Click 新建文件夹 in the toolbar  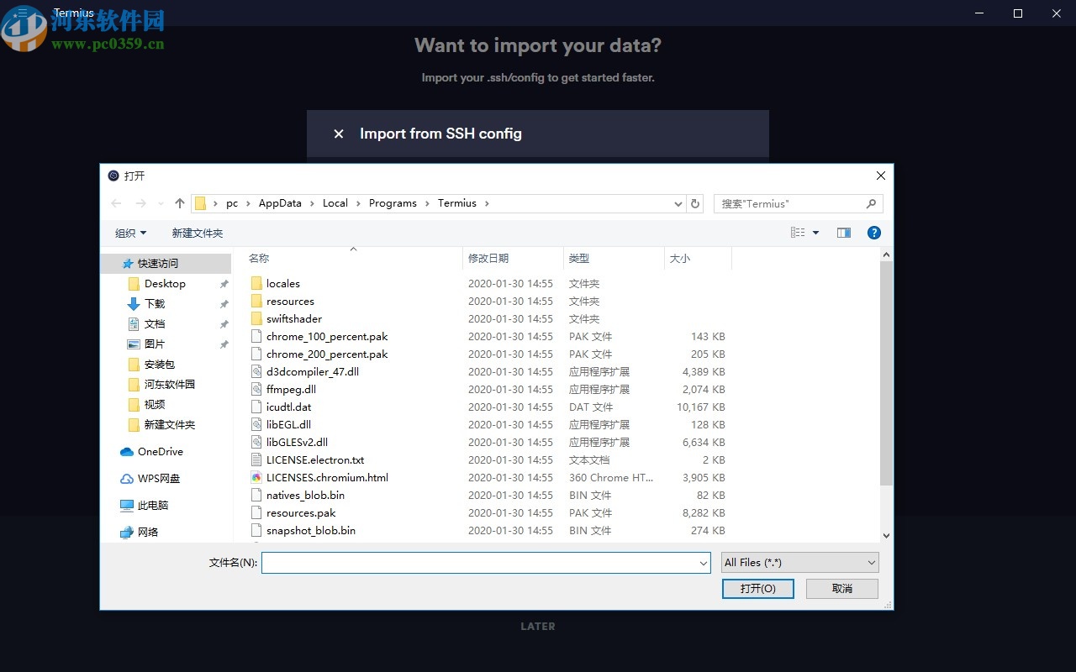(x=198, y=233)
